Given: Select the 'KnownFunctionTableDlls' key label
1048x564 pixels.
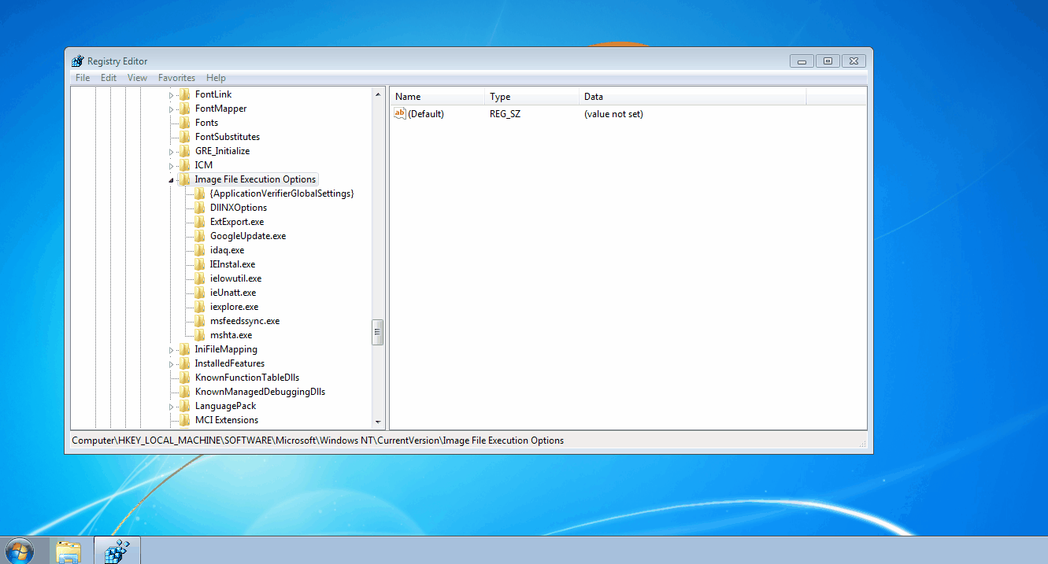Looking at the screenshot, I should tap(247, 378).
